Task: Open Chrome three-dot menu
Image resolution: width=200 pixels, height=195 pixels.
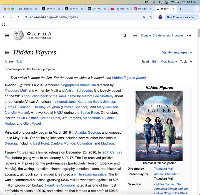Action: coord(196,17)
